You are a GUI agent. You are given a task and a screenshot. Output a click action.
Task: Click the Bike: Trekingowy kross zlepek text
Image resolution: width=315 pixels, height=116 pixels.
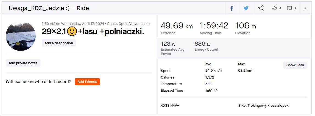click(x=263, y=106)
